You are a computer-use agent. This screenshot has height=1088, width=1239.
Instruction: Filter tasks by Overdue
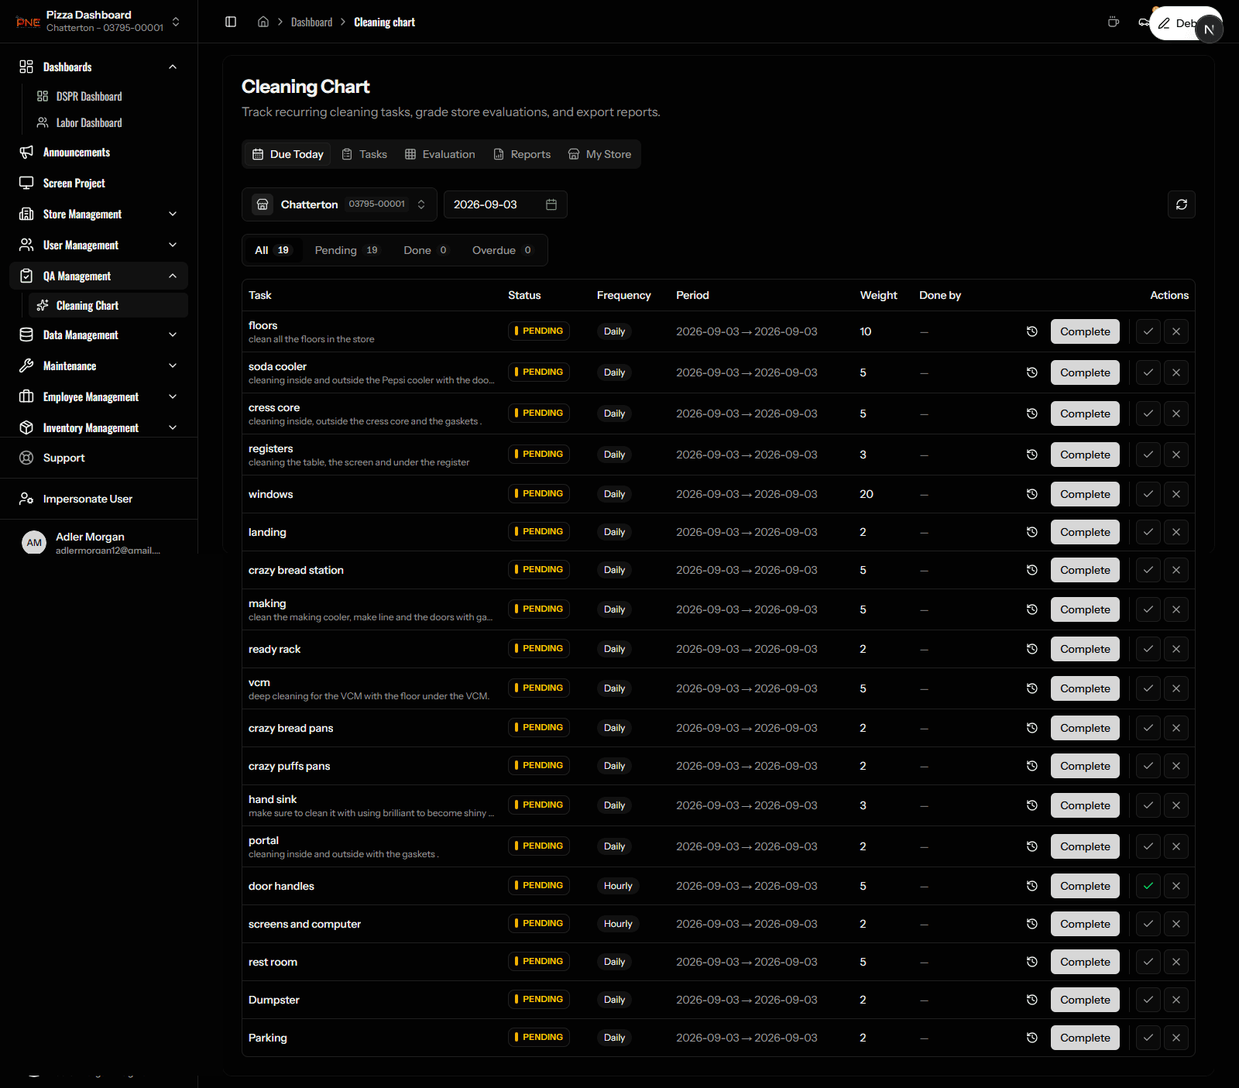pos(502,250)
